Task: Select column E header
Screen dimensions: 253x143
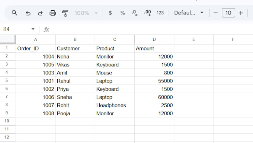Action: click(194, 40)
